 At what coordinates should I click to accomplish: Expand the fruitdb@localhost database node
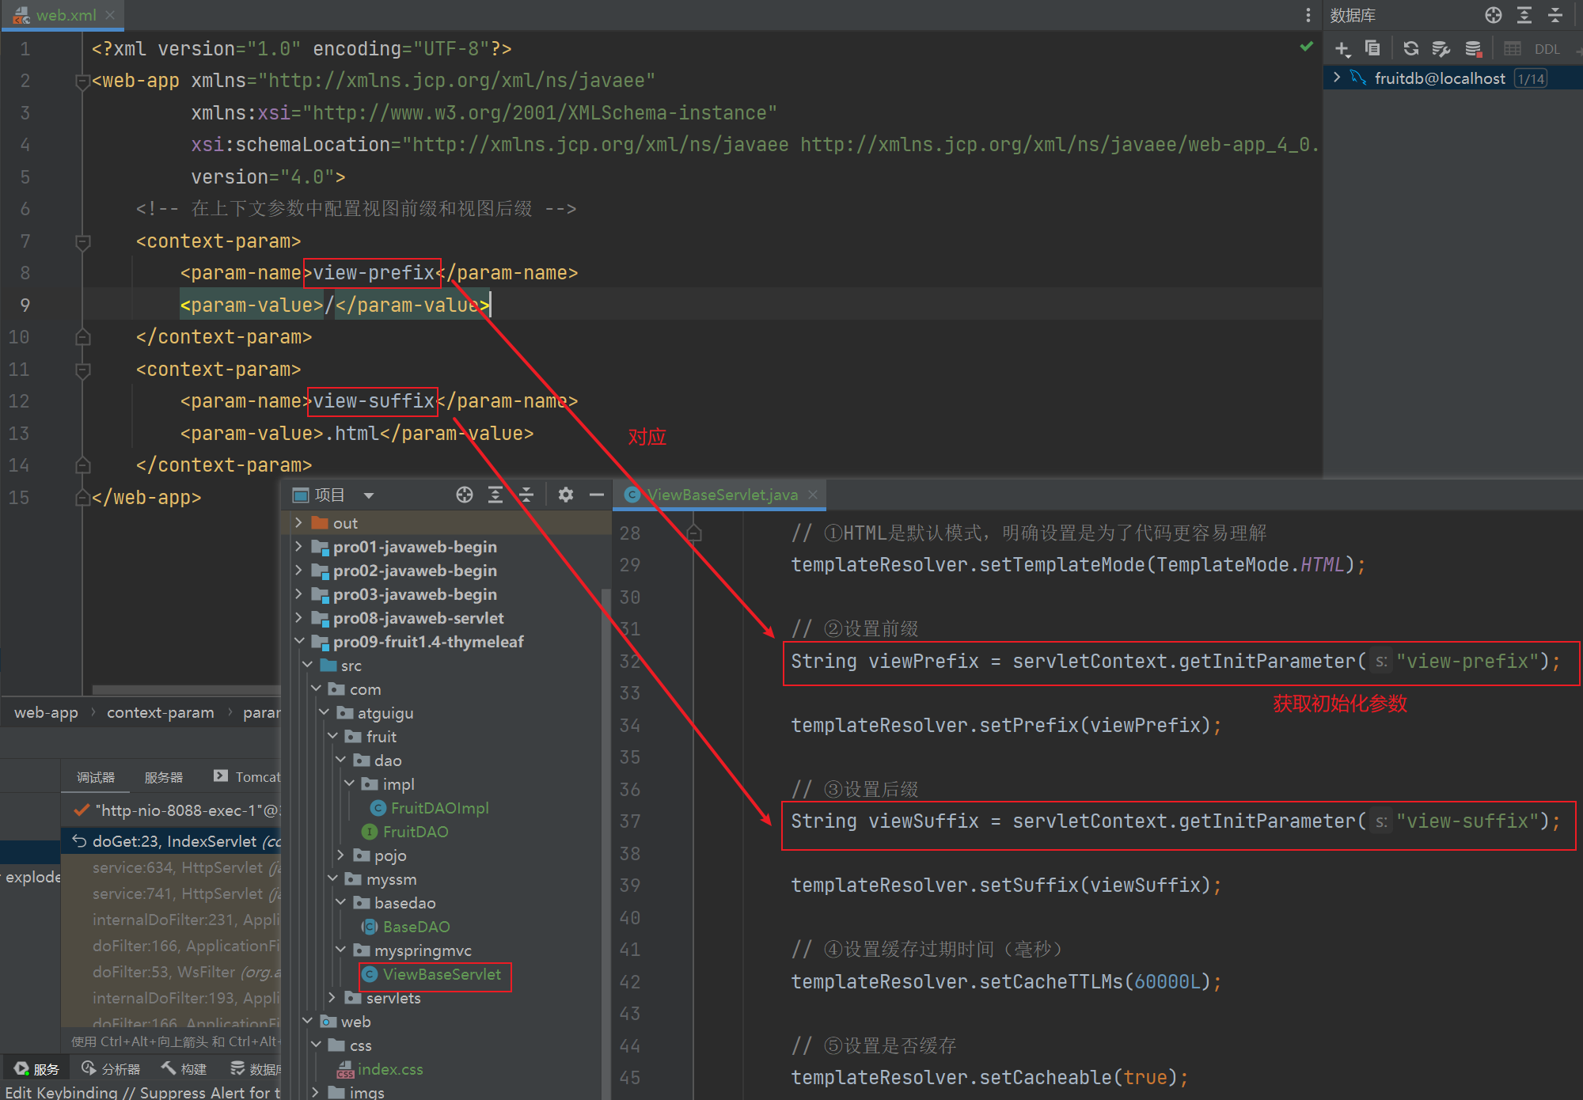pyautogui.click(x=1338, y=78)
